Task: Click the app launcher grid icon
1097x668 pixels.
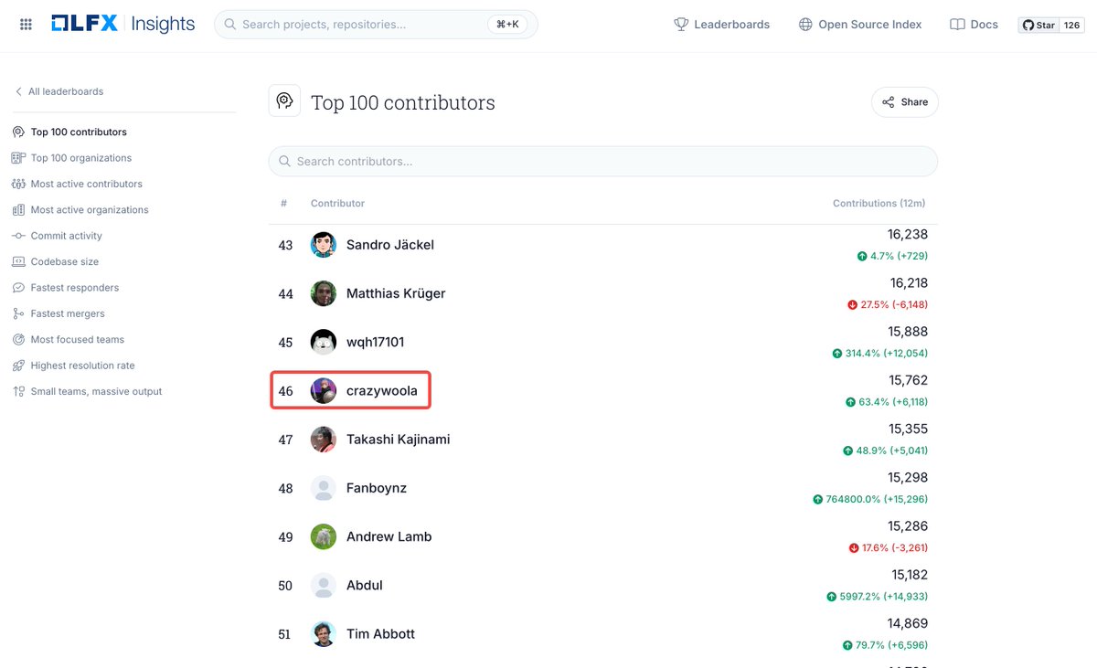Action: coord(25,24)
